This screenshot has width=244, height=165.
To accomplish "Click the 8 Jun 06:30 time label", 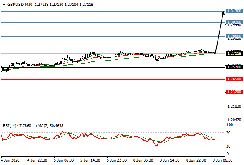I will point(143,160).
